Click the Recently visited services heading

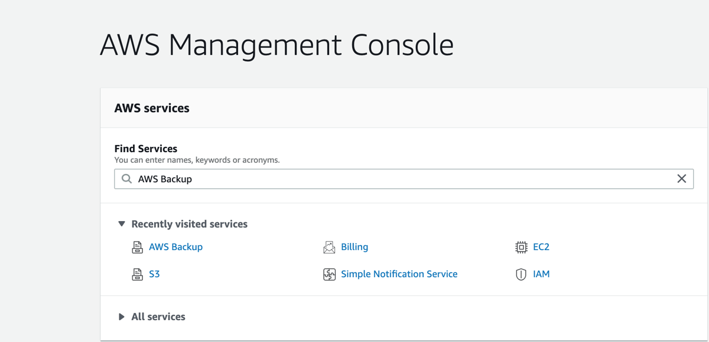(189, 224)
